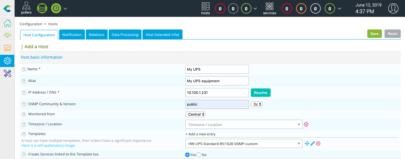Click the pencil edit icon for template
Image resolution: width=405 pixels, height=159 pixels.
pos(313,143)
